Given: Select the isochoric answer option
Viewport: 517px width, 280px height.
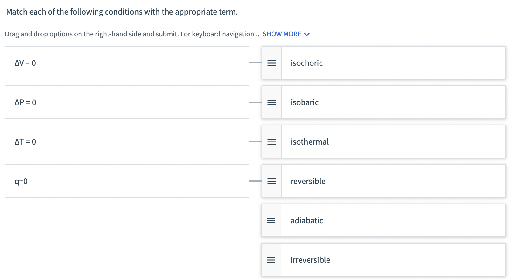Looking at the screenshot, I should [x=384, y=63].
